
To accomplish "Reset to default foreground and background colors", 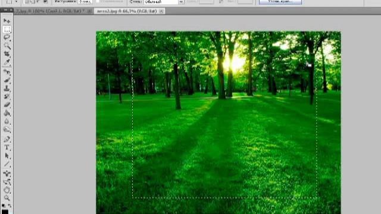I will point(4,206).
